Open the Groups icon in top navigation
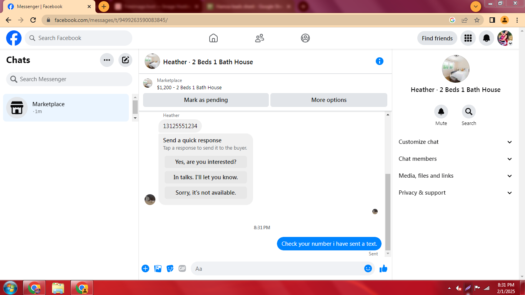Screen dimensions: 525x295 click(x=305, y=38)
